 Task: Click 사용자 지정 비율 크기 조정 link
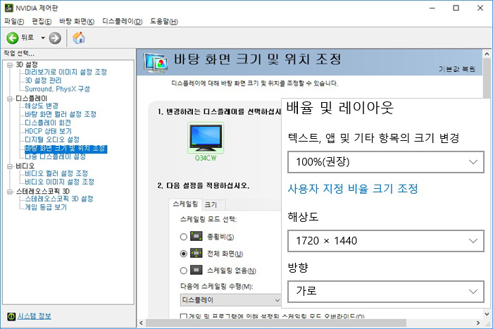[x=353, y=189]
